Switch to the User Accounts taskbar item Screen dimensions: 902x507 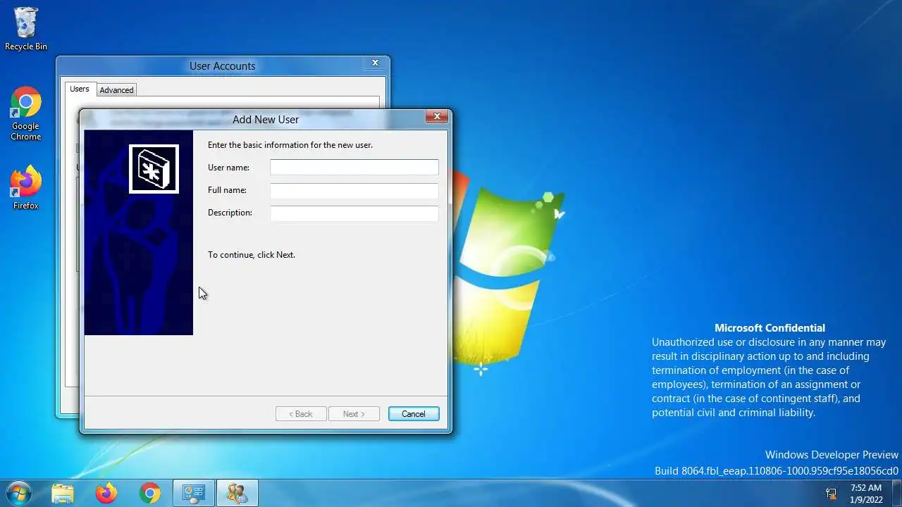coord(237,494)
